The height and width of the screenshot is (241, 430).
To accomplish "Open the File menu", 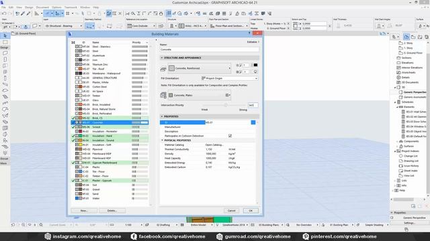I will (3, 7).
